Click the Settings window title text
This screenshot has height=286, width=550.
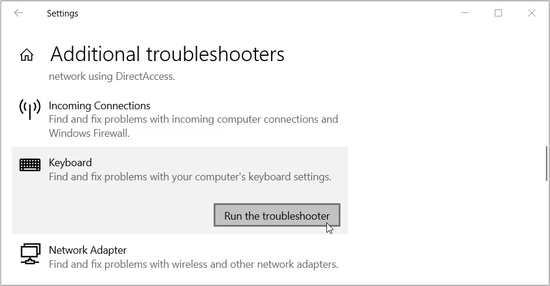62,13
